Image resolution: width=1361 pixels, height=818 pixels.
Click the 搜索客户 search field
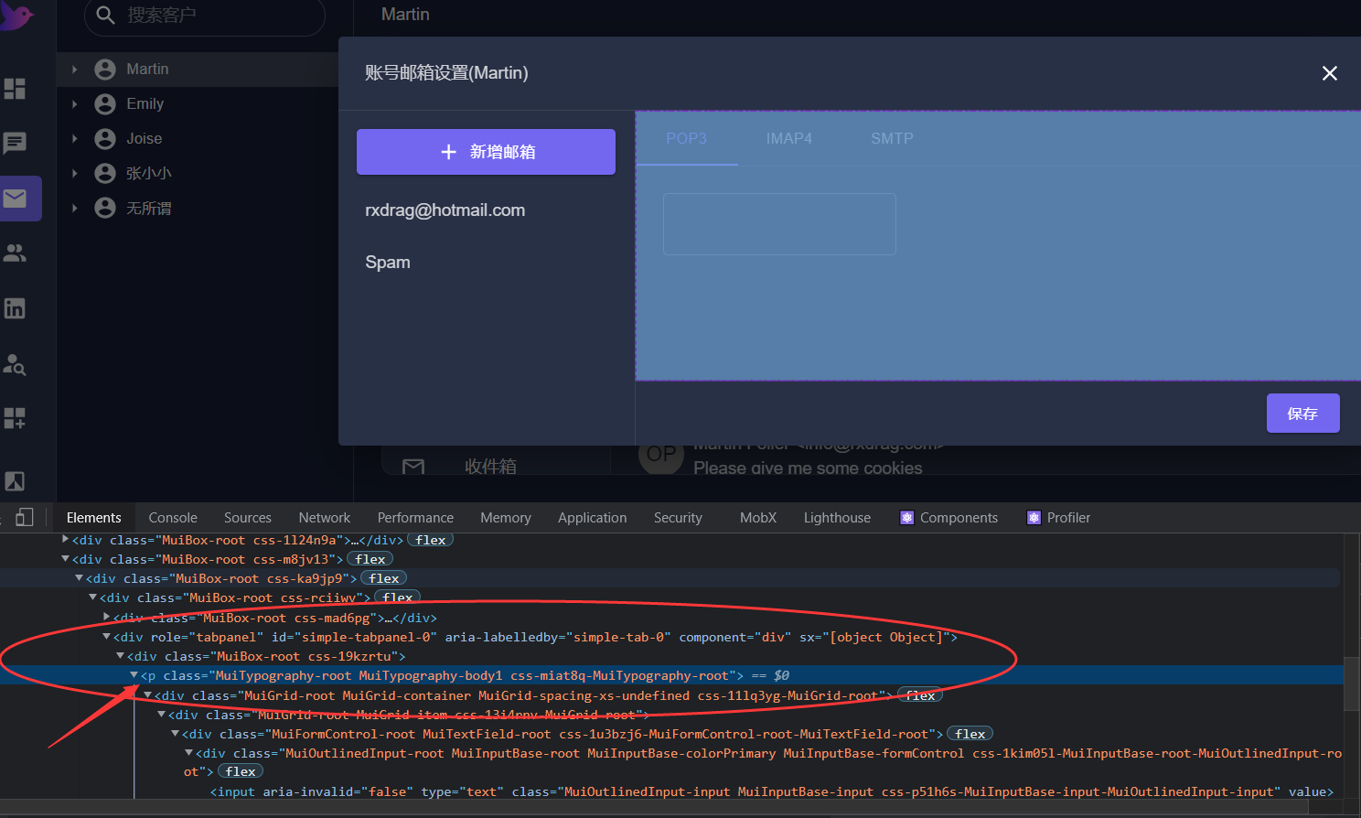pyautogui.click(x=204, y=16)
